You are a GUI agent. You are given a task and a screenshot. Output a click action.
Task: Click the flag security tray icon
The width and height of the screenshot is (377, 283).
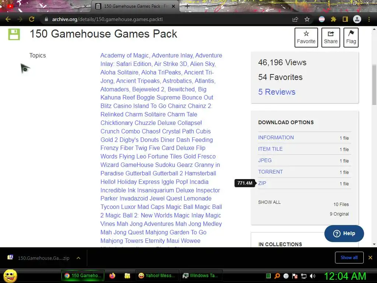[x=295, y=276]
